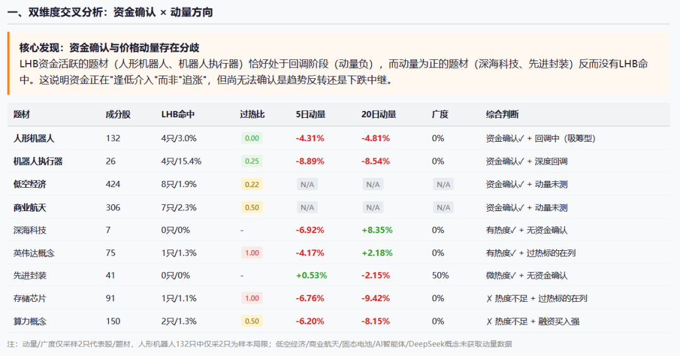Screen dimensions: 680x356
Task: Click 英伟达概念 red 1.00 overheat badge
Action: pos(252,253)
